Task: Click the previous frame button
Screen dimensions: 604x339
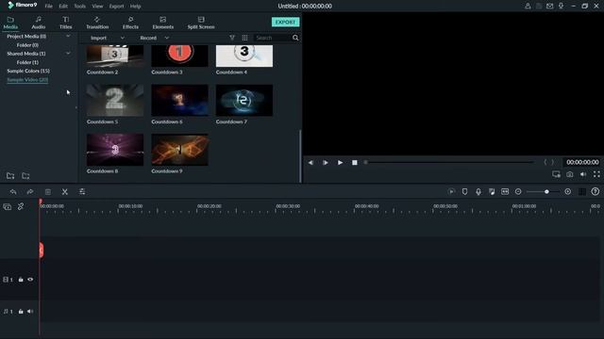Action: coord(310,163)
